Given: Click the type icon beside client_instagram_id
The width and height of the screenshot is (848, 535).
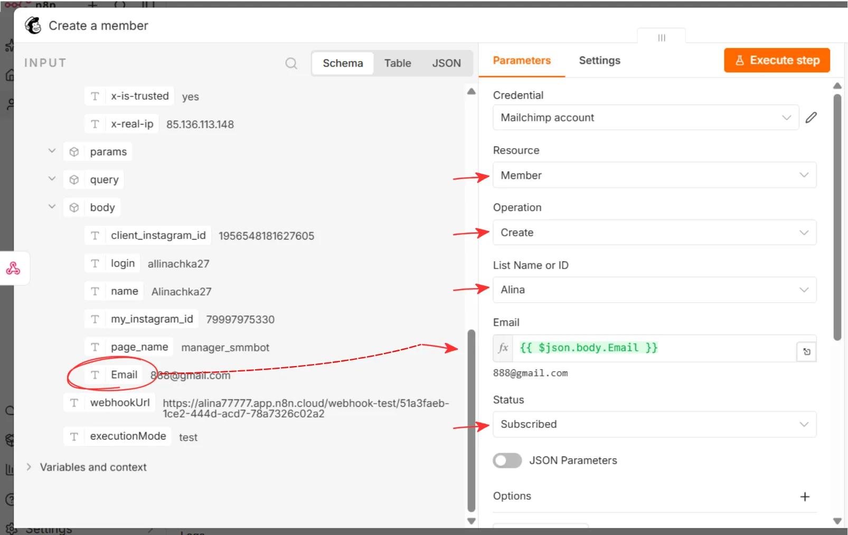Looking at the screenshot, I should 95,235.
